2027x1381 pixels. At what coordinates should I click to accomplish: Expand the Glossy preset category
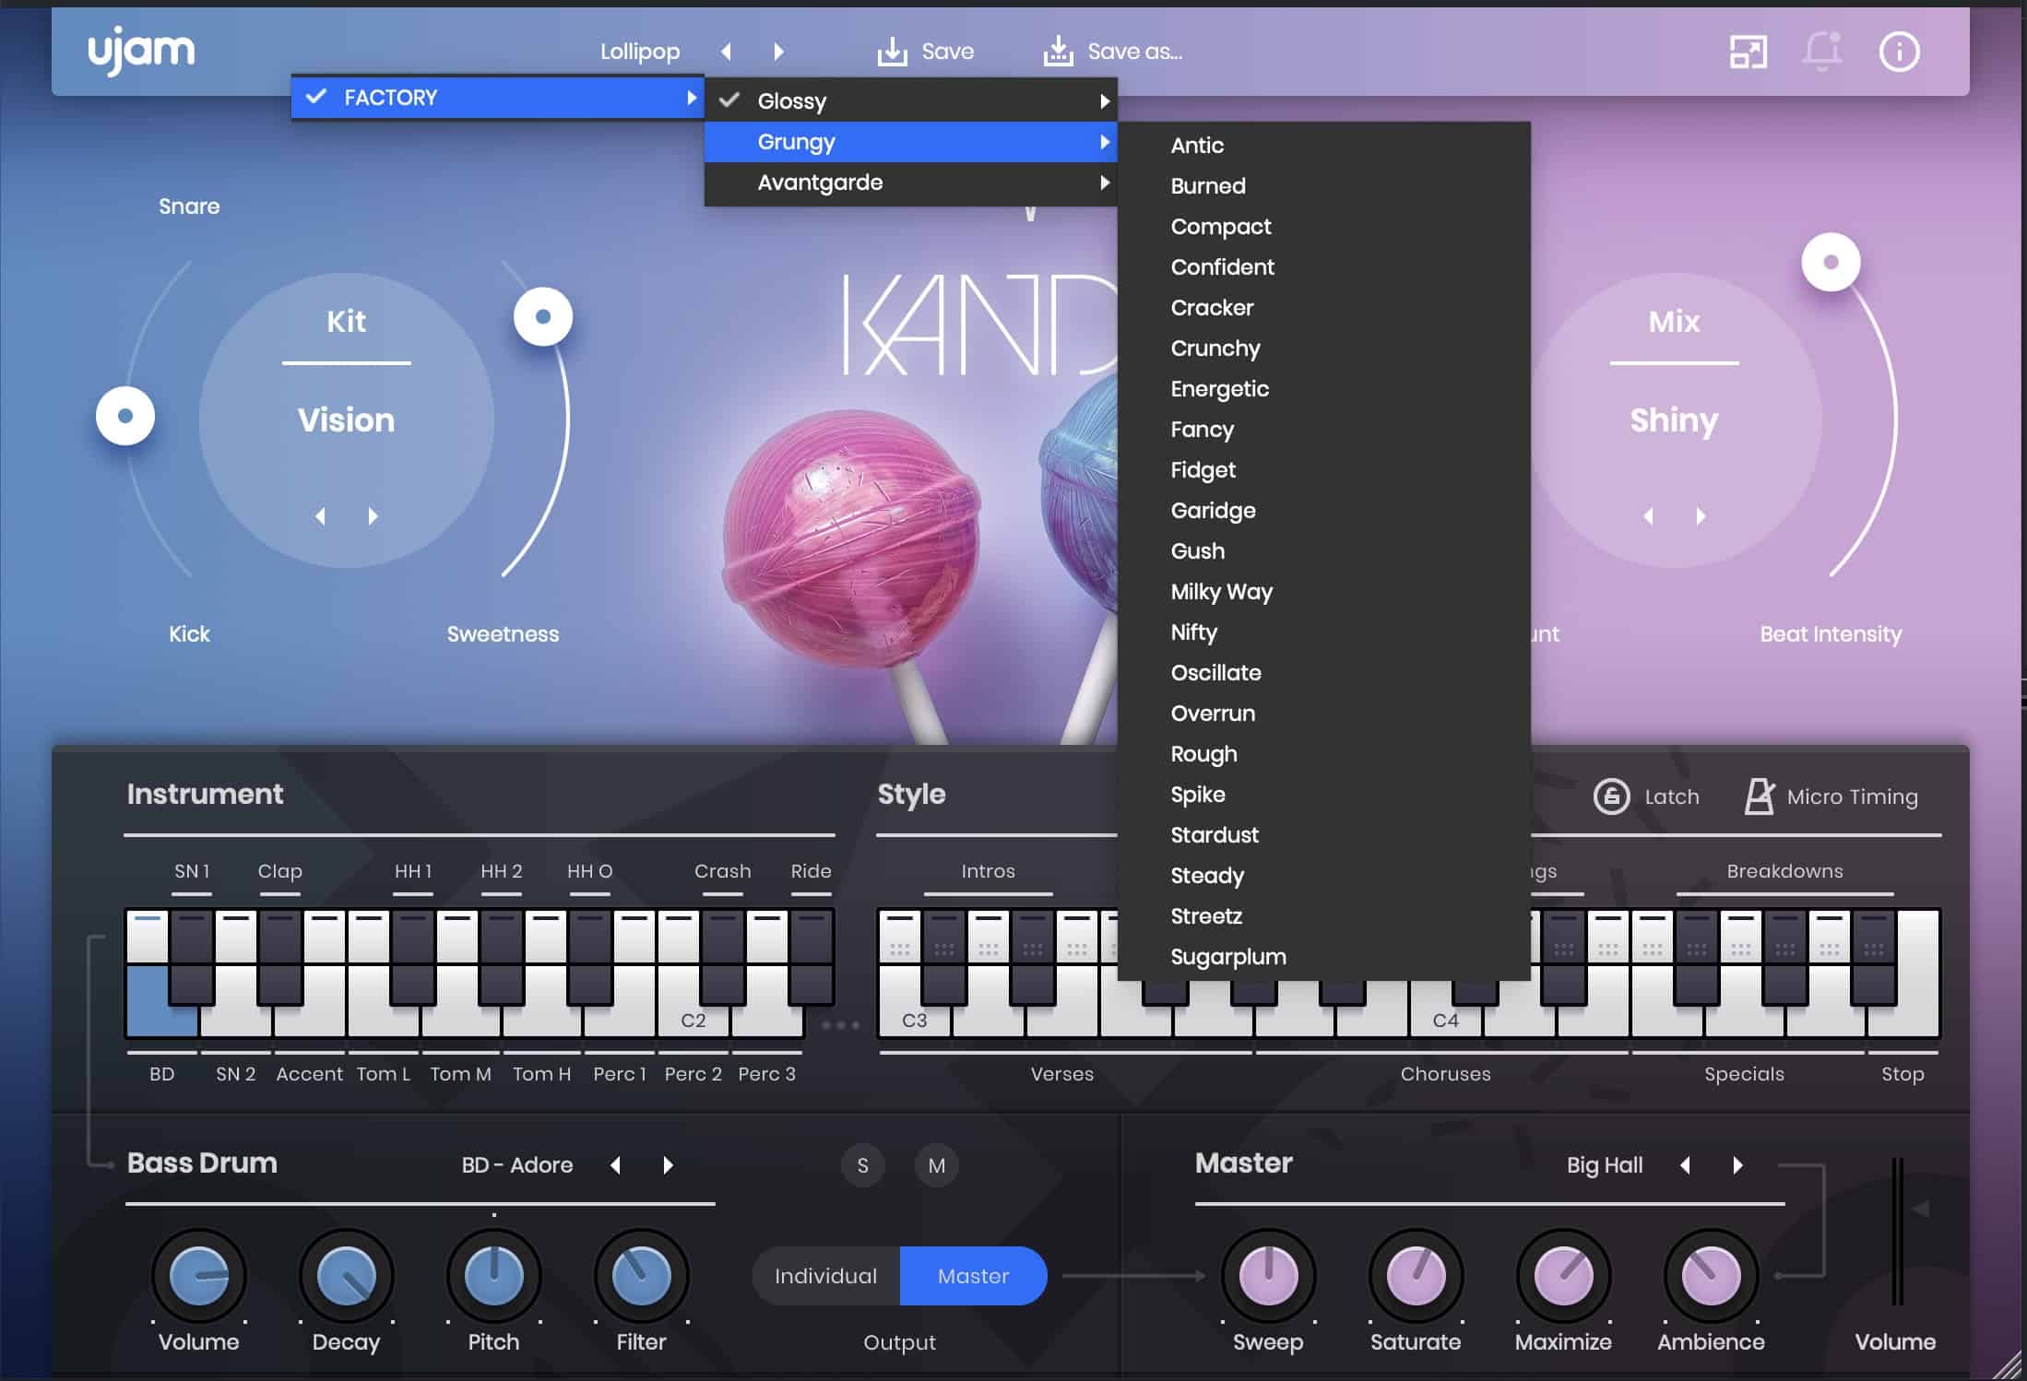click(x=911, y=101)
